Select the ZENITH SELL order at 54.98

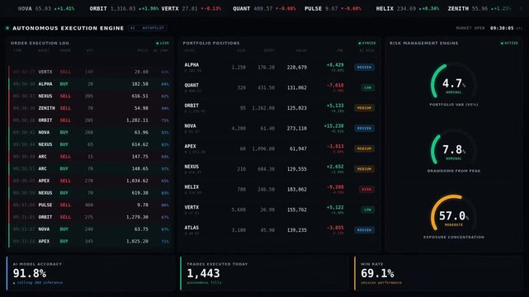[90, 108]
